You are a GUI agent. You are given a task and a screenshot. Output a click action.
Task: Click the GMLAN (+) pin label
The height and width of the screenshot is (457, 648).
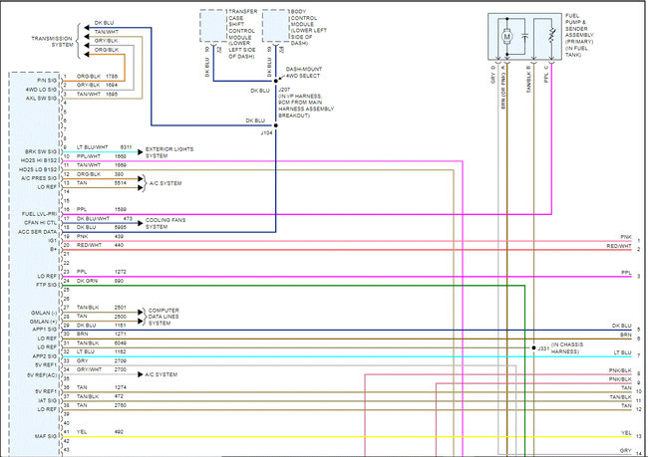43,322
